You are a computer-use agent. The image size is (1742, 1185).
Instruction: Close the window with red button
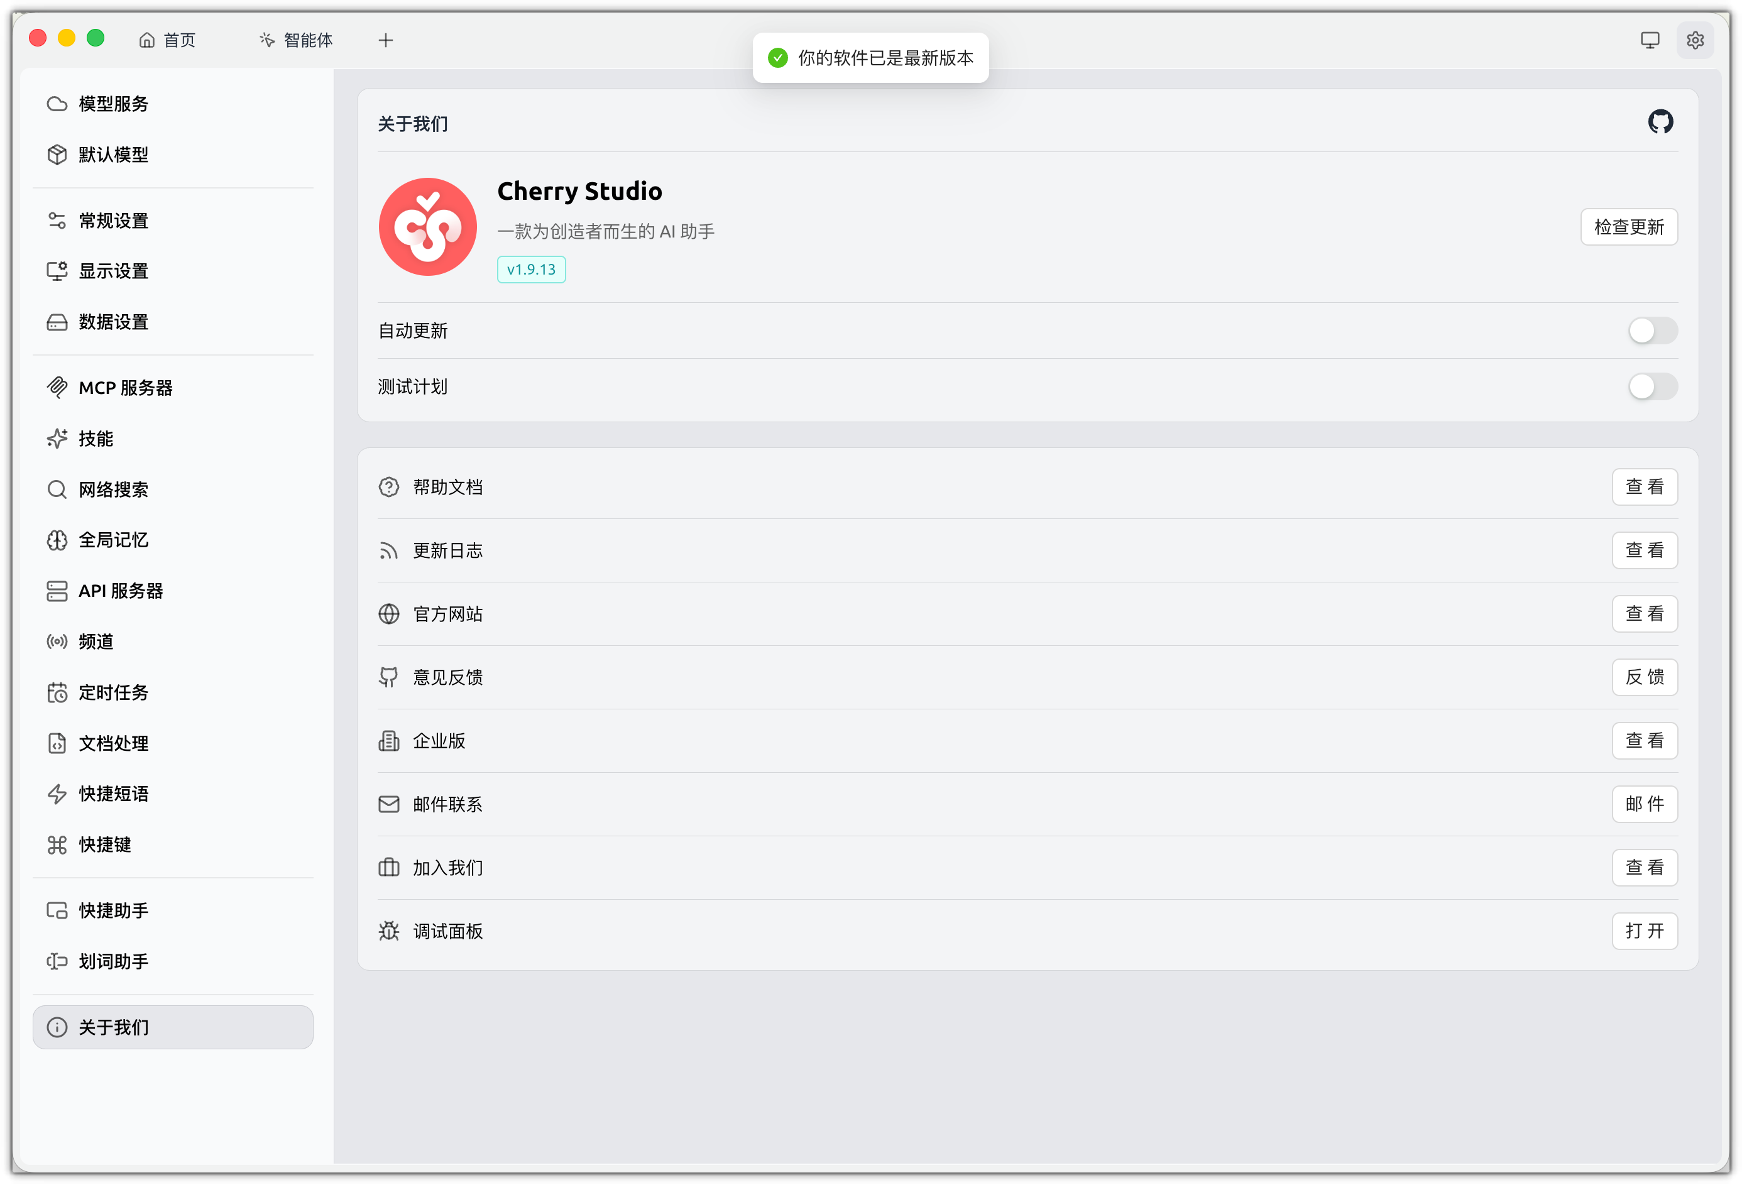(x=38, y=38)
